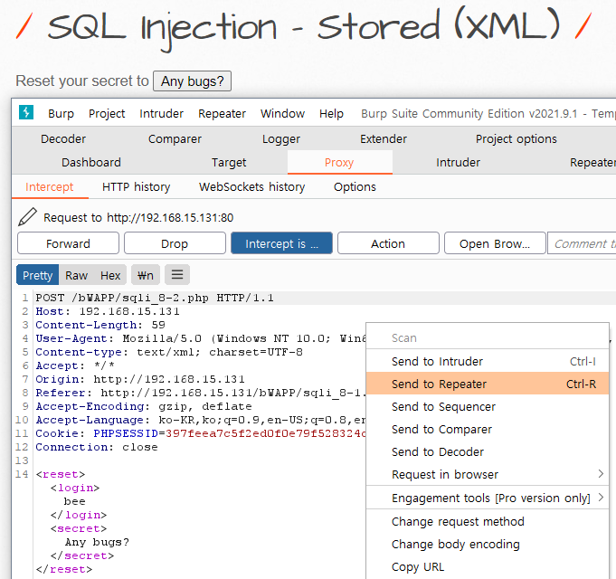
Task: Click the PHPSESSID cookie value
Action: coord(266,433)
